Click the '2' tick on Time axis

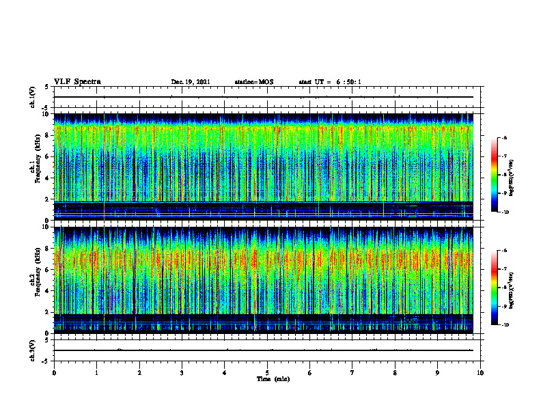pos(139,373)
